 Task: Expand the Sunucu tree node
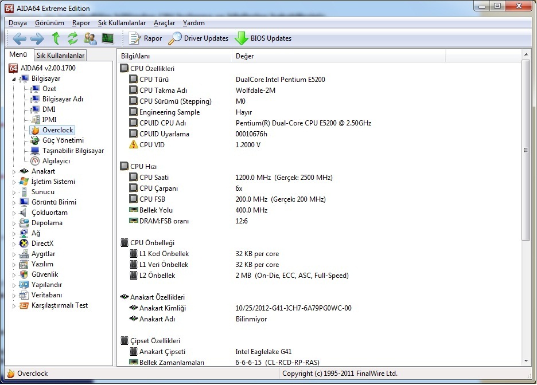pos(14,192)
